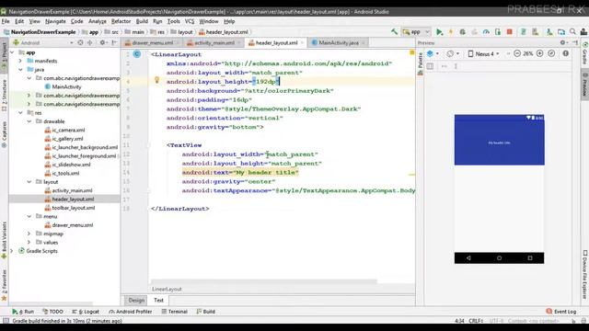Stop the app with red square icon
Screen dimensions: 589x331
point(509,32)
